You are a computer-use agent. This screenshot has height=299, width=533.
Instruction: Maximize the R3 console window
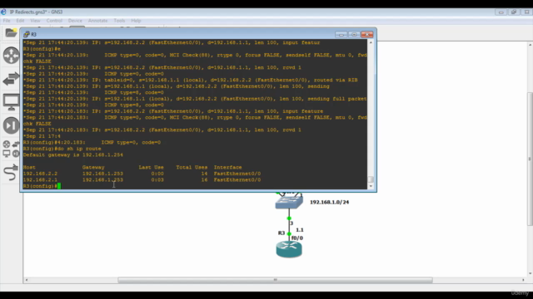pyautogui.click(x=354, y=35)
